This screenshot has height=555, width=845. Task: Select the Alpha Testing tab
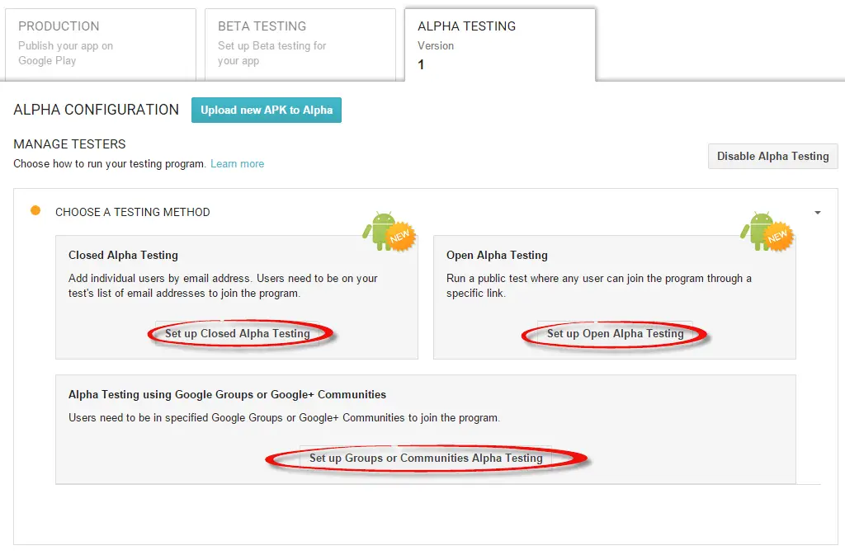click(499, 45)
